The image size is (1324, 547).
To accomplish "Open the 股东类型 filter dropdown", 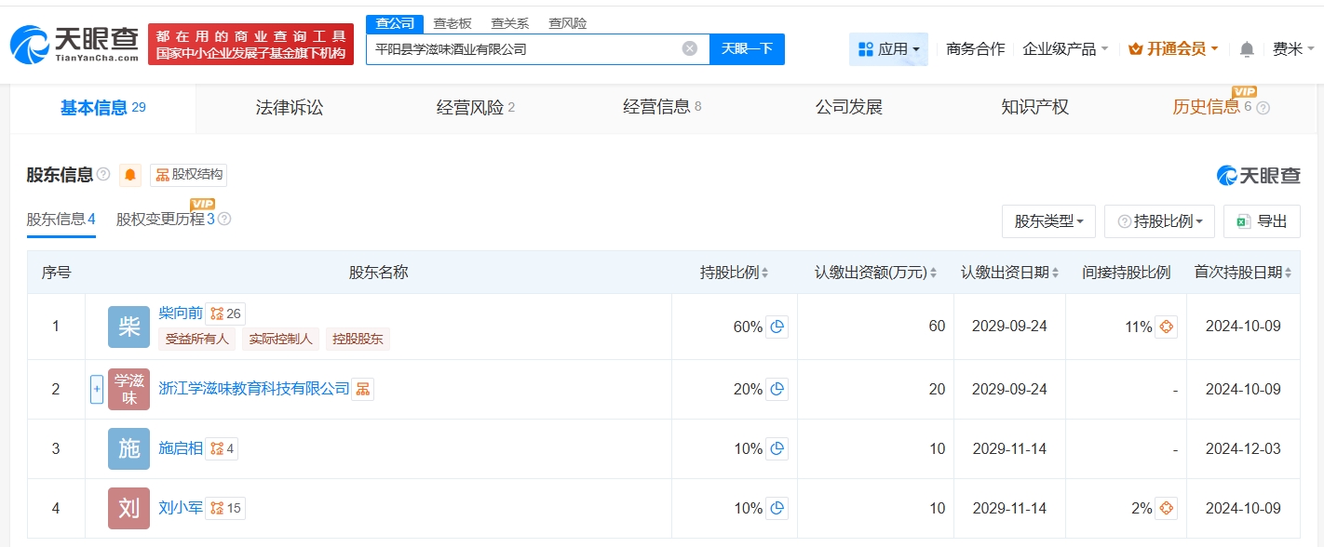I will pos(1048,221).
